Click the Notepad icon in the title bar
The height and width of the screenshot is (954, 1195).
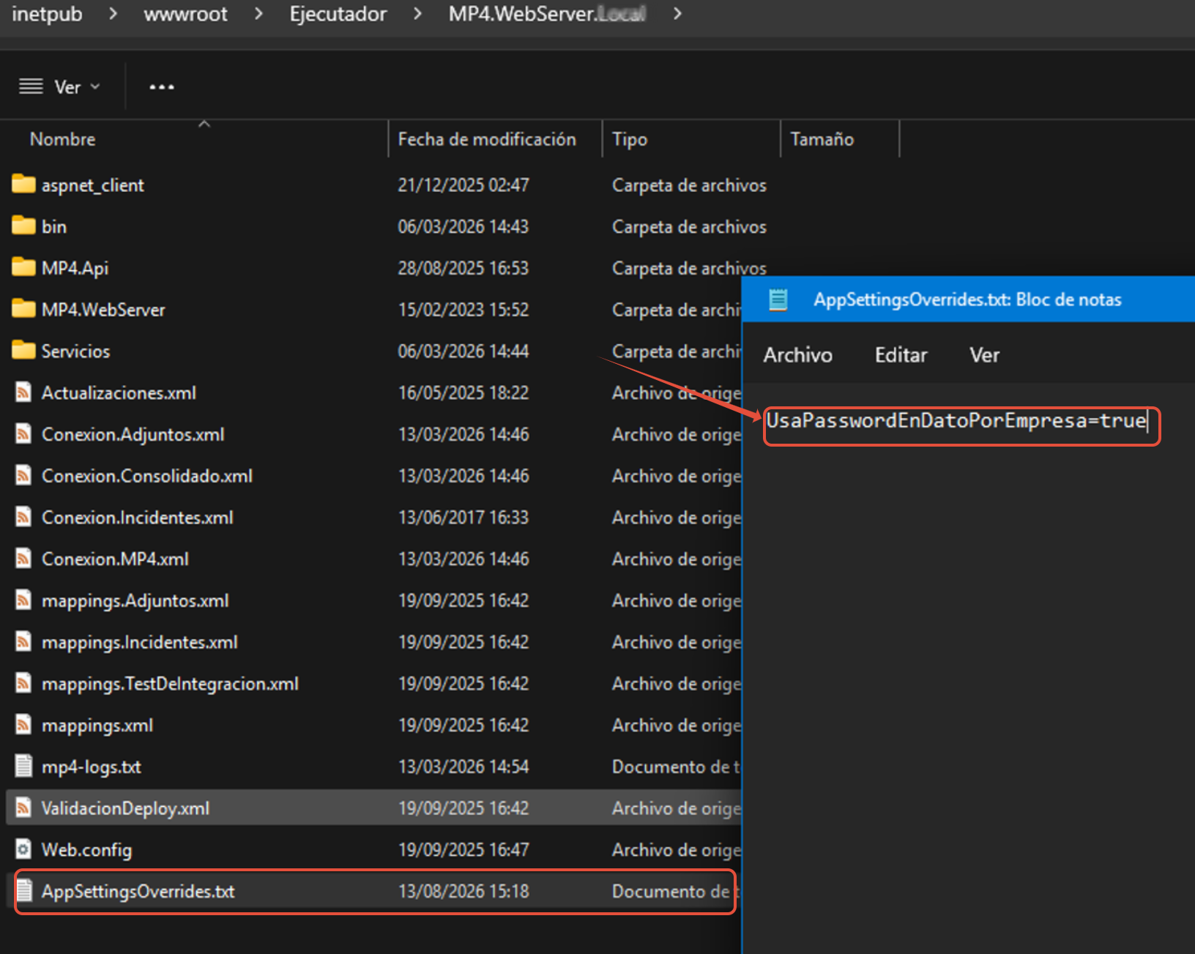[x=778, y=299]
